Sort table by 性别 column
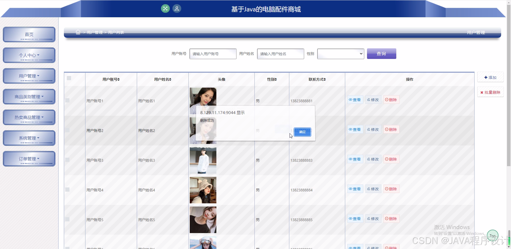The width and height of the screenshot is (511, 249). point(272,79)
